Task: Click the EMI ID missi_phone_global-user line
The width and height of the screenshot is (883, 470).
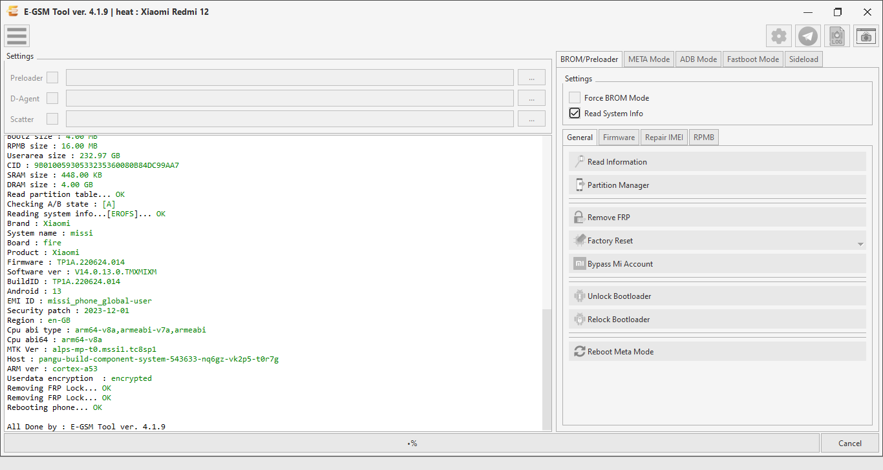Action: pyautogui.click(x=80, y=301)
